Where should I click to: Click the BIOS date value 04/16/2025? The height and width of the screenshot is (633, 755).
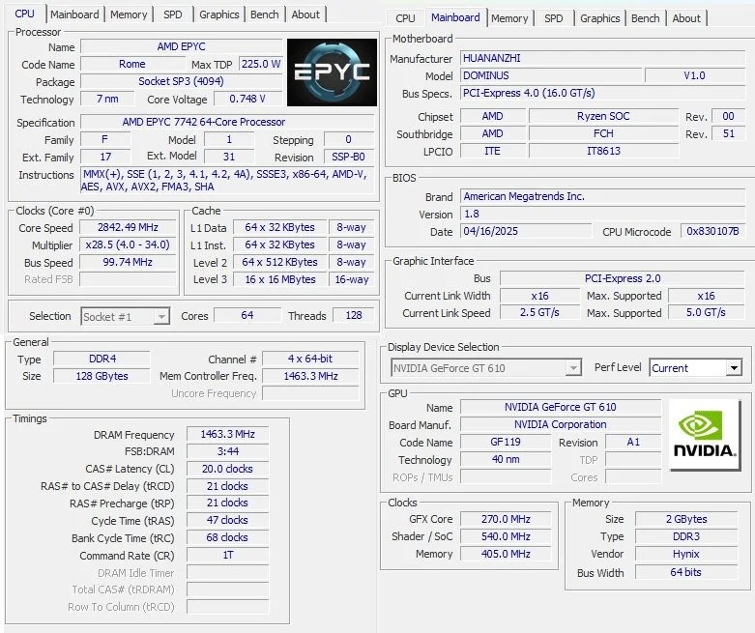(526, 231)
